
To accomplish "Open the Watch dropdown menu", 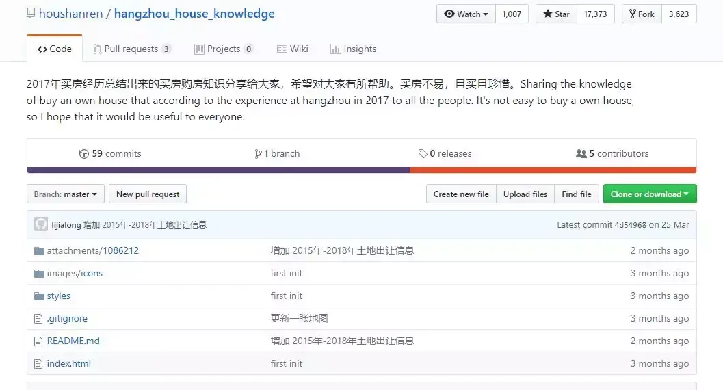I will click(x=466, y=14).
